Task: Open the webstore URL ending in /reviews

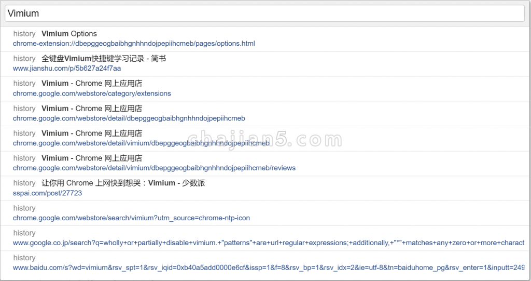Action: point(154,168)
